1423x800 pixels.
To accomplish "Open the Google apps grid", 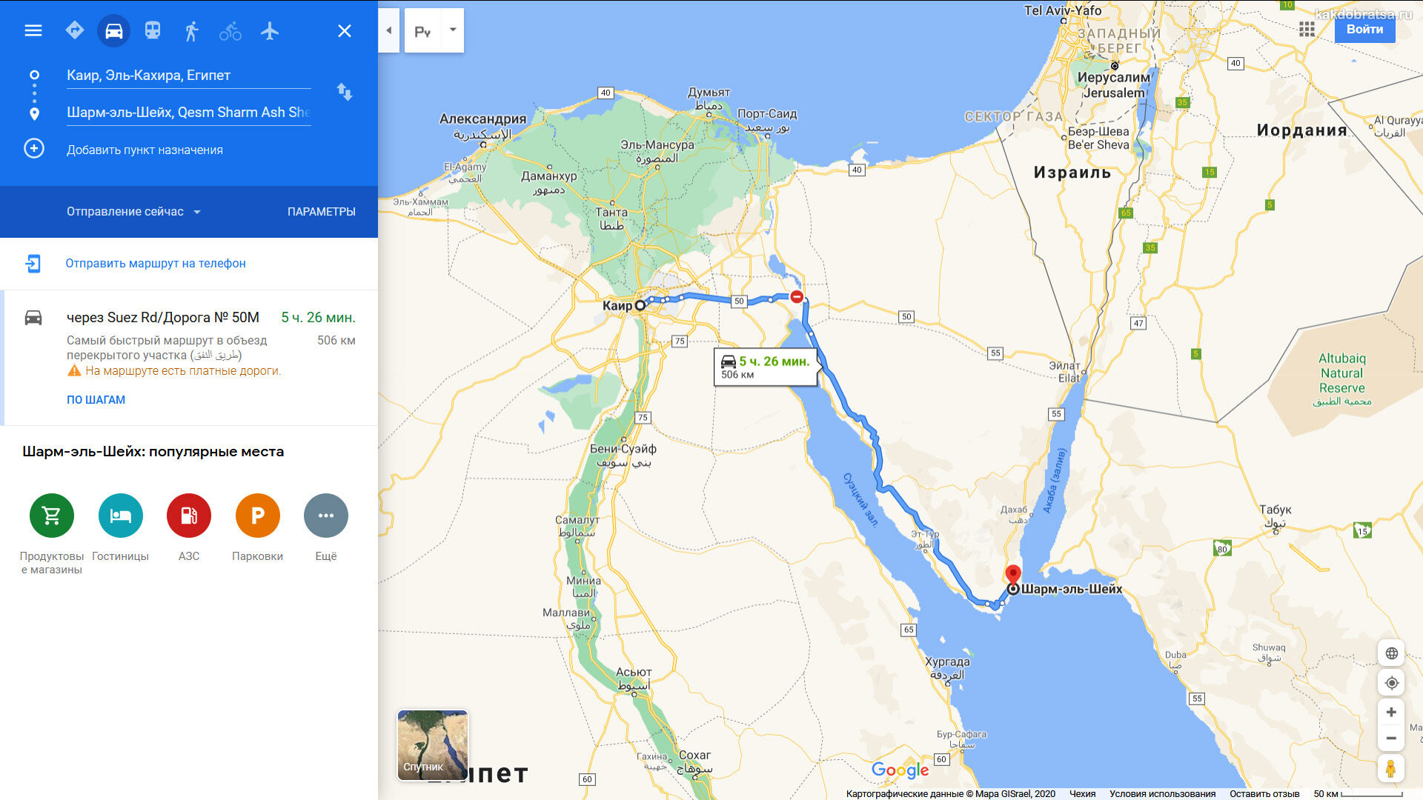I will 1307,29.
